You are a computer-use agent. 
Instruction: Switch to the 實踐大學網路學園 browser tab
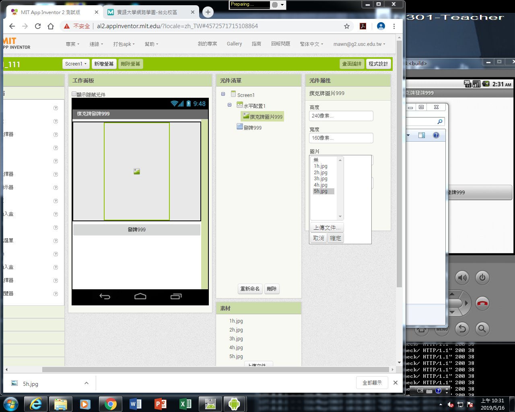pyautogui.click(x=147, y=12)
